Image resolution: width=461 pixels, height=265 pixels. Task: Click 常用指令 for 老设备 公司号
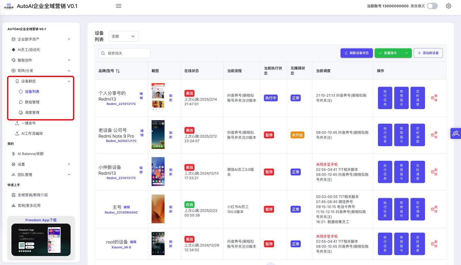(401, 135)
